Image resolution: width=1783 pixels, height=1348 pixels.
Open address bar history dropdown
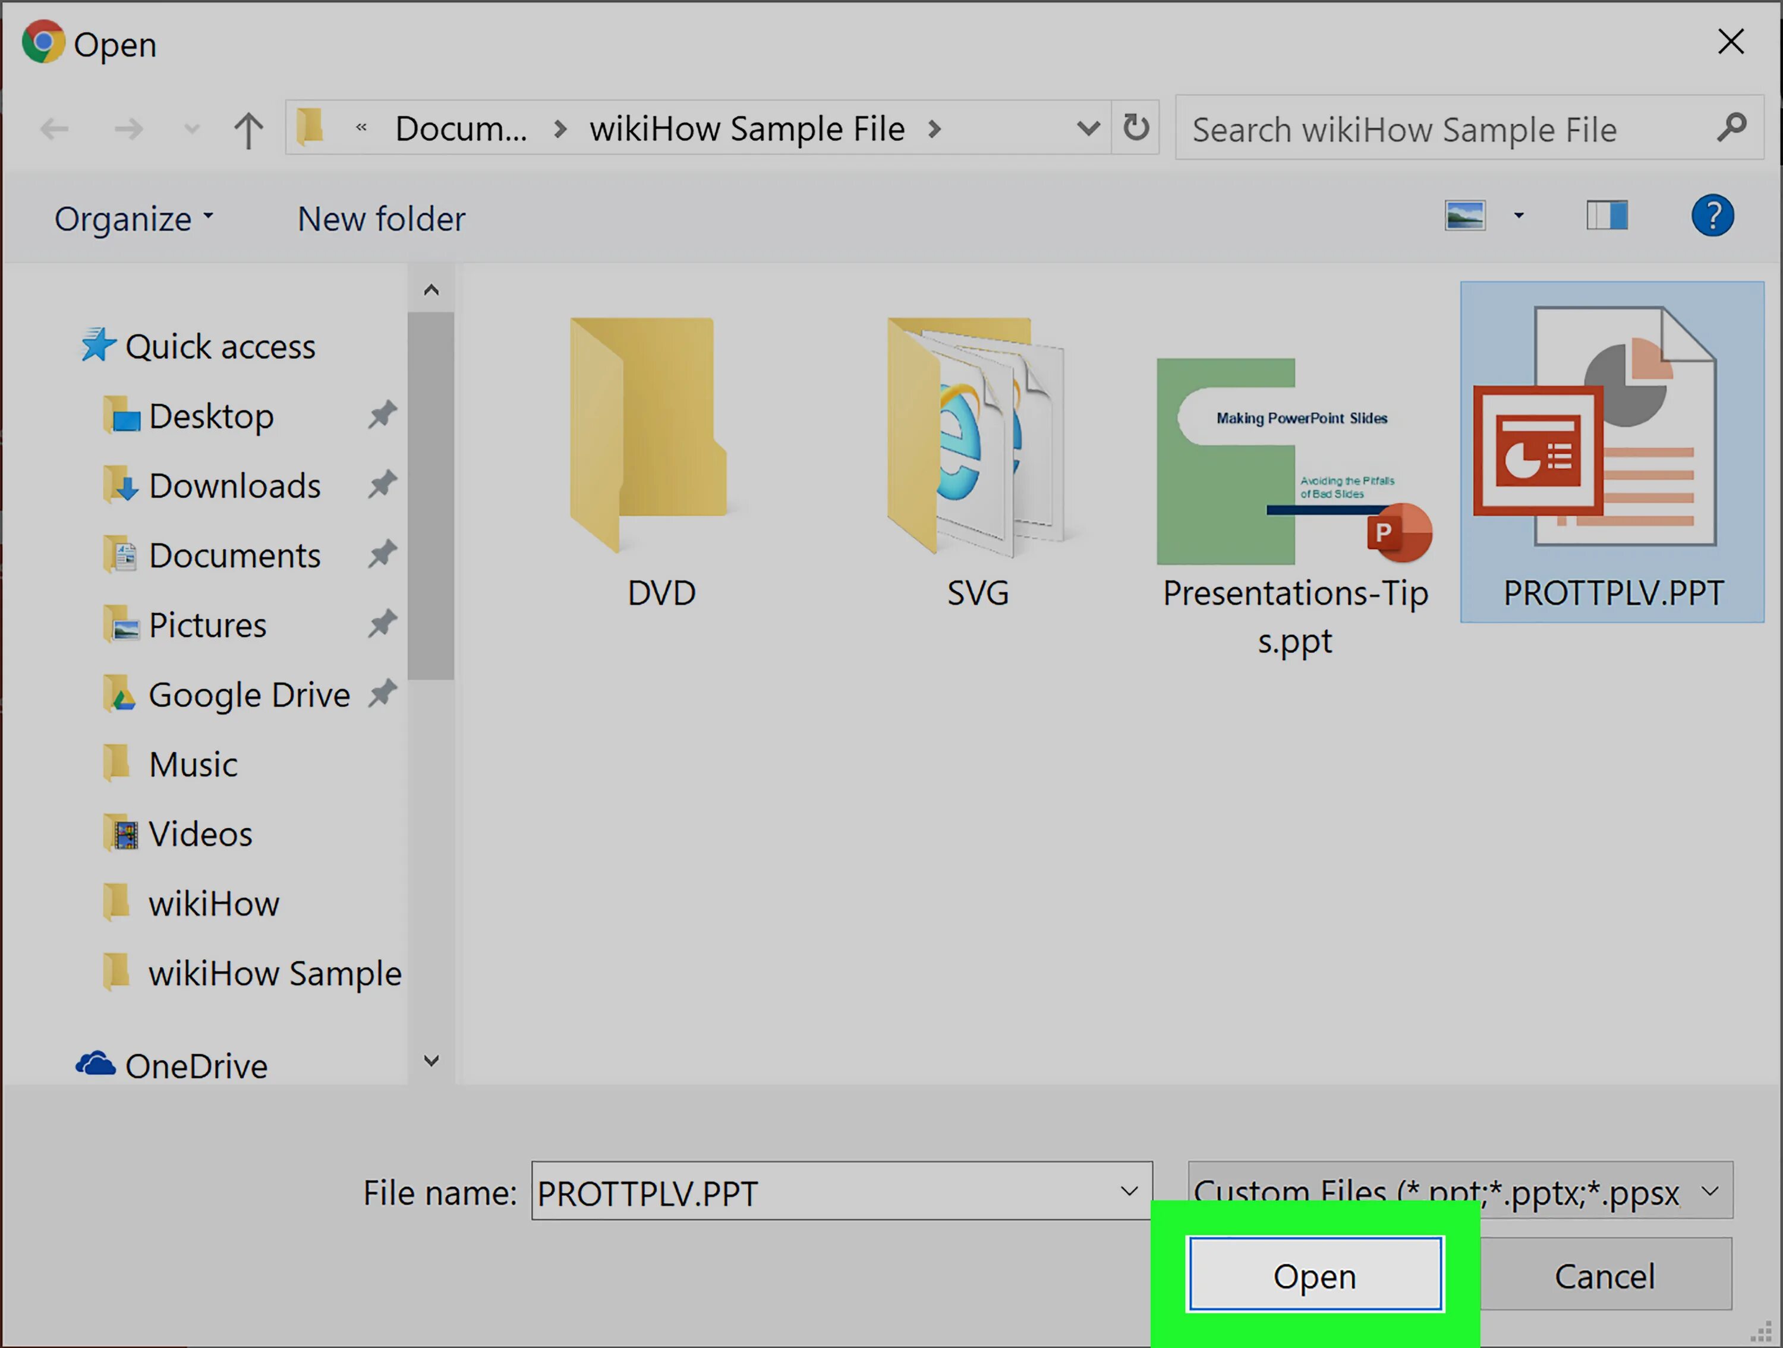pos(1088,128)
